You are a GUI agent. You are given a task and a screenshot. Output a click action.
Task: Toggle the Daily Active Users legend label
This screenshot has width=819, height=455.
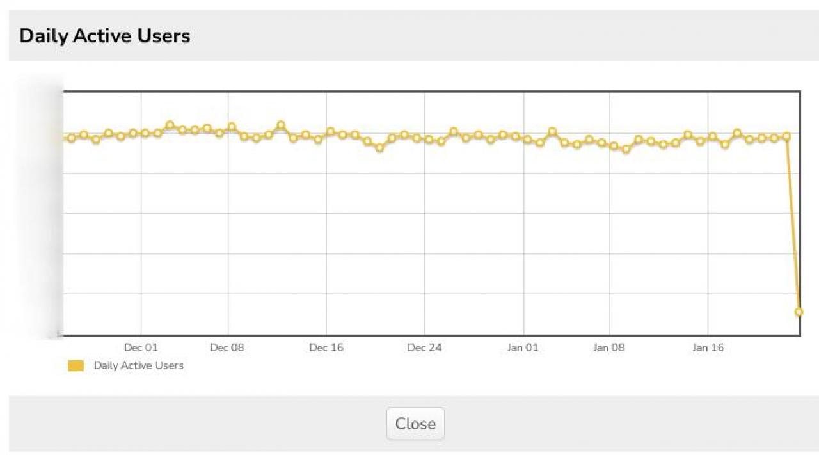tap(138, 365)
